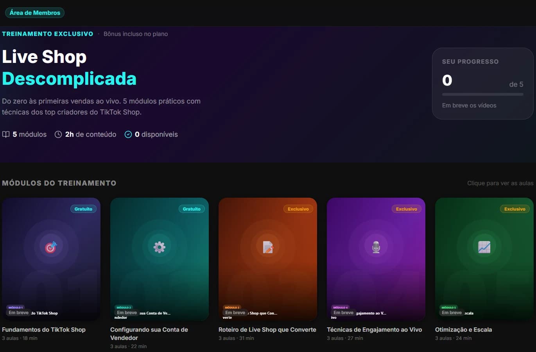Open Configurando sua Conta de Vendedor title

(149, 334)
